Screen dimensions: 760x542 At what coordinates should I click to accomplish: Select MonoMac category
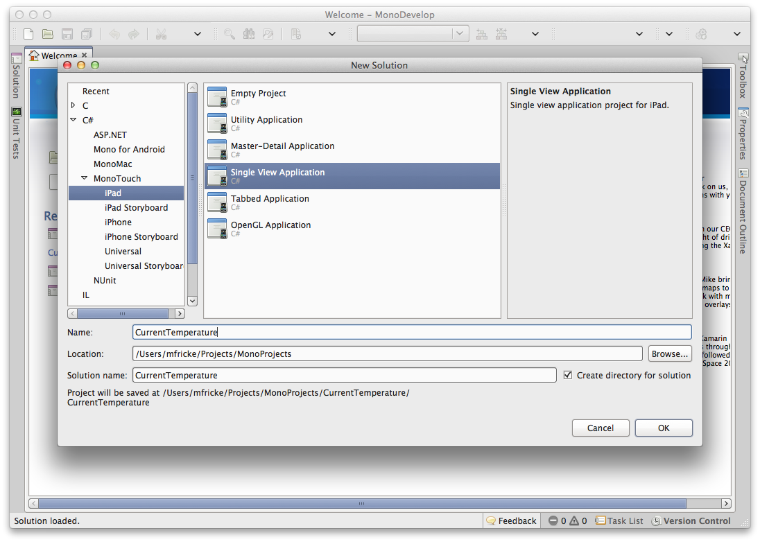(112, 164)
